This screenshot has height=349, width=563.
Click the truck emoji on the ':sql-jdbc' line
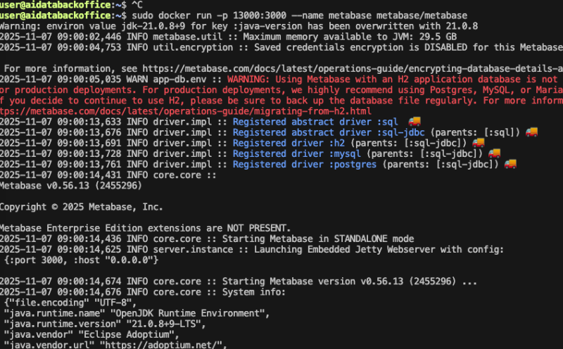click(x=531, y=132)
